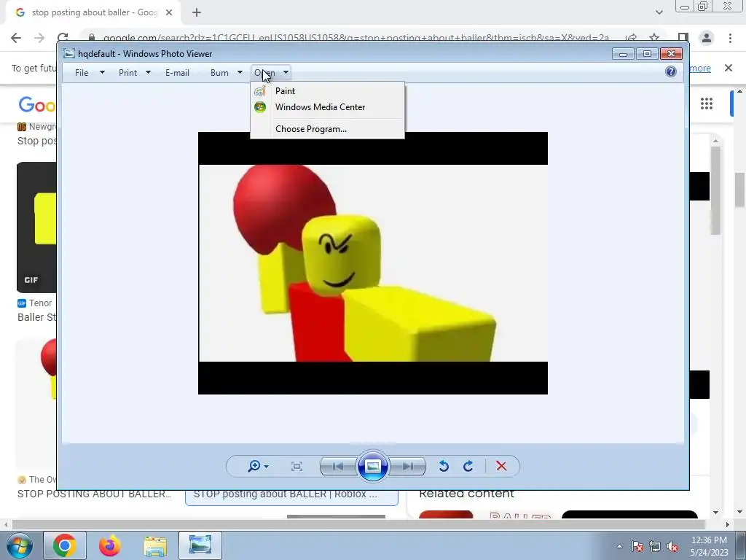The width and height of the screenshot is (746, 560).
Task: Dismiss the Chrome notification bar
Action: (729, 68)
